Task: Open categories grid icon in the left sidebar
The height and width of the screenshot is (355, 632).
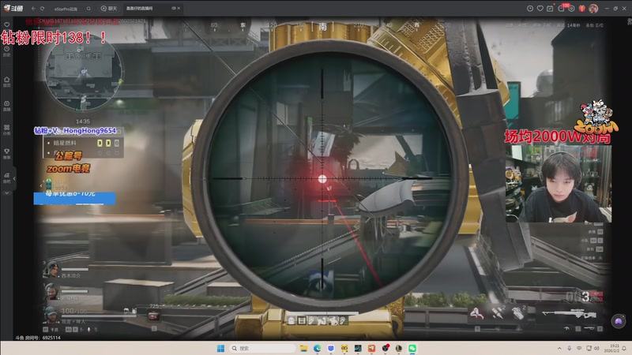Action: pyautogui.click(x=7, y=129)
